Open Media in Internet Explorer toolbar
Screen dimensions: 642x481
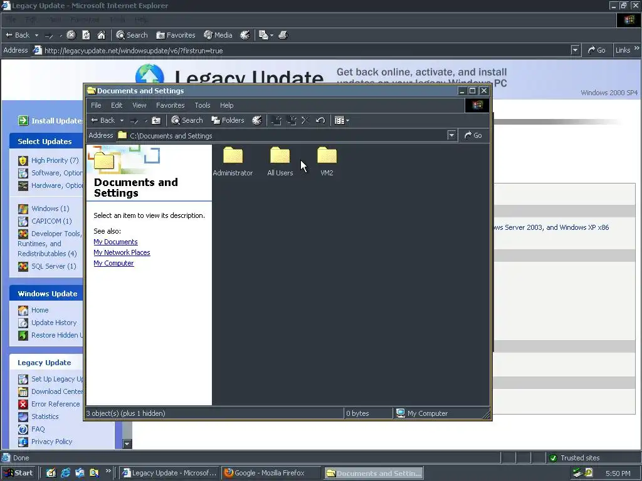click(218, 35)
